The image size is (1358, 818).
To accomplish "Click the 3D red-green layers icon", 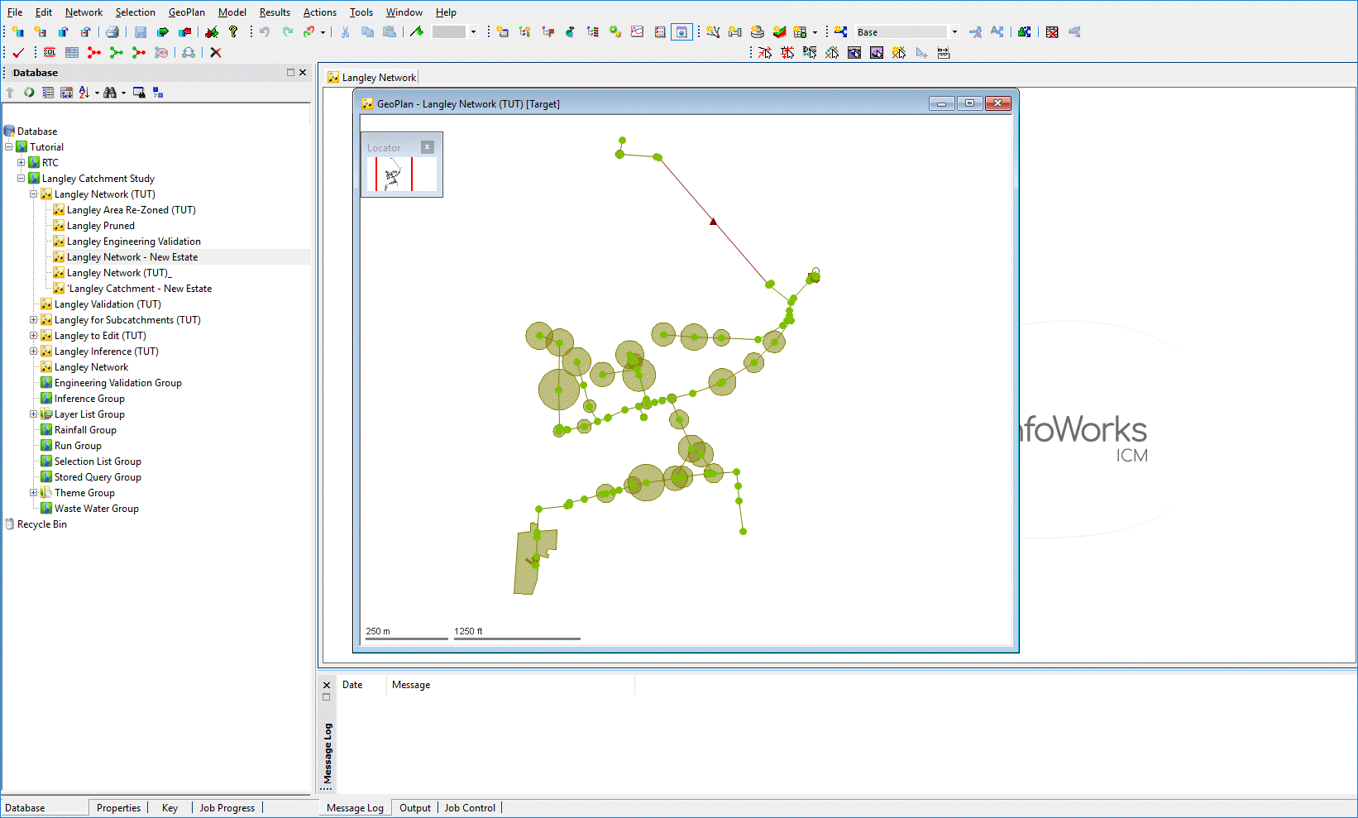I will 779,32.
